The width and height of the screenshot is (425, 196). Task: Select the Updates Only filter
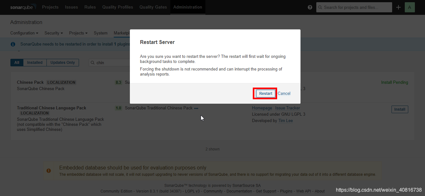(x=63, y=63)
